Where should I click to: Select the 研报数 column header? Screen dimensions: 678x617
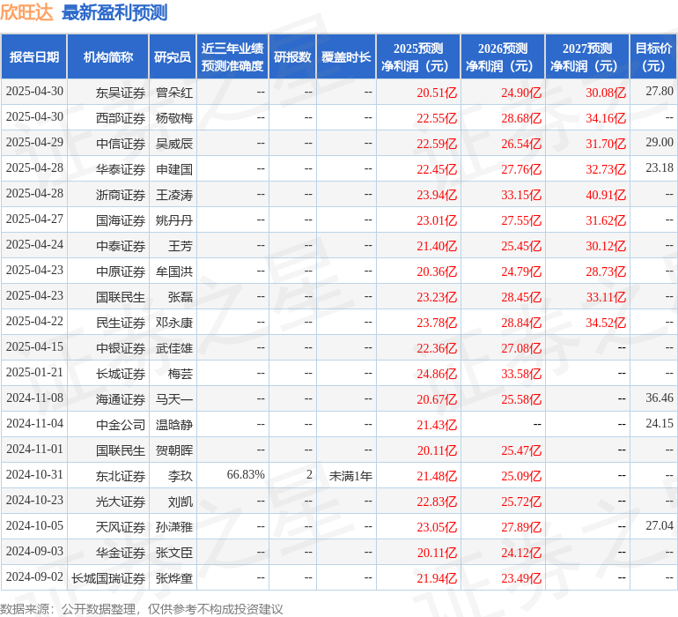291,57
